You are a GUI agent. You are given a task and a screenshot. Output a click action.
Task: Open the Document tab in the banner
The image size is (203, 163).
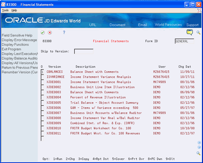[x=117, y=25]
